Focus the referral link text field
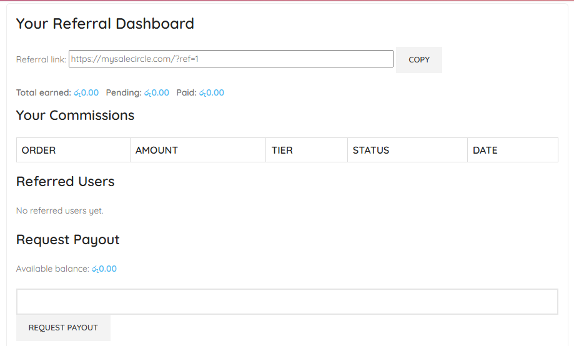 tap(230, 59)
